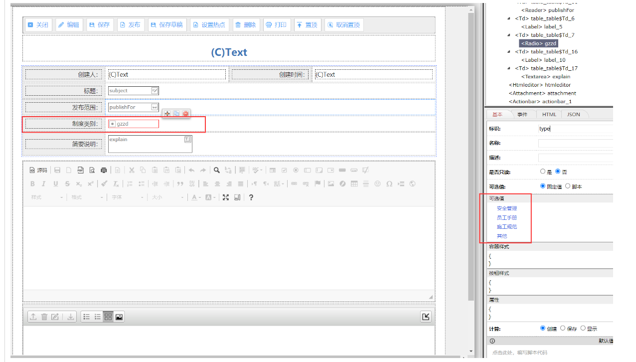The width and height of the screenshot is (636, 362).
Task: Insert table icon in editor
Action: coord(354,183)
